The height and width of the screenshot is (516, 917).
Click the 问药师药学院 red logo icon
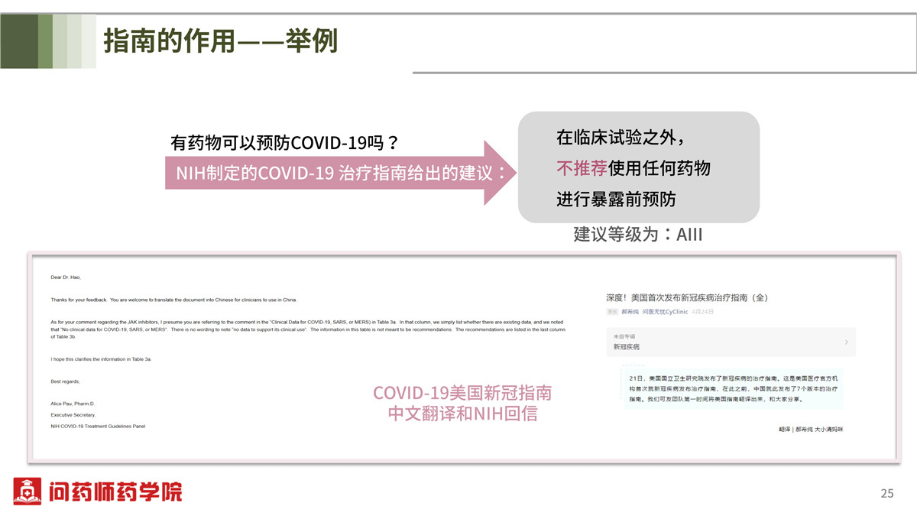coord(27,492)
